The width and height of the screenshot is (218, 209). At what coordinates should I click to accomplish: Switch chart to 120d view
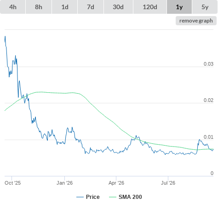coord(150,7)
